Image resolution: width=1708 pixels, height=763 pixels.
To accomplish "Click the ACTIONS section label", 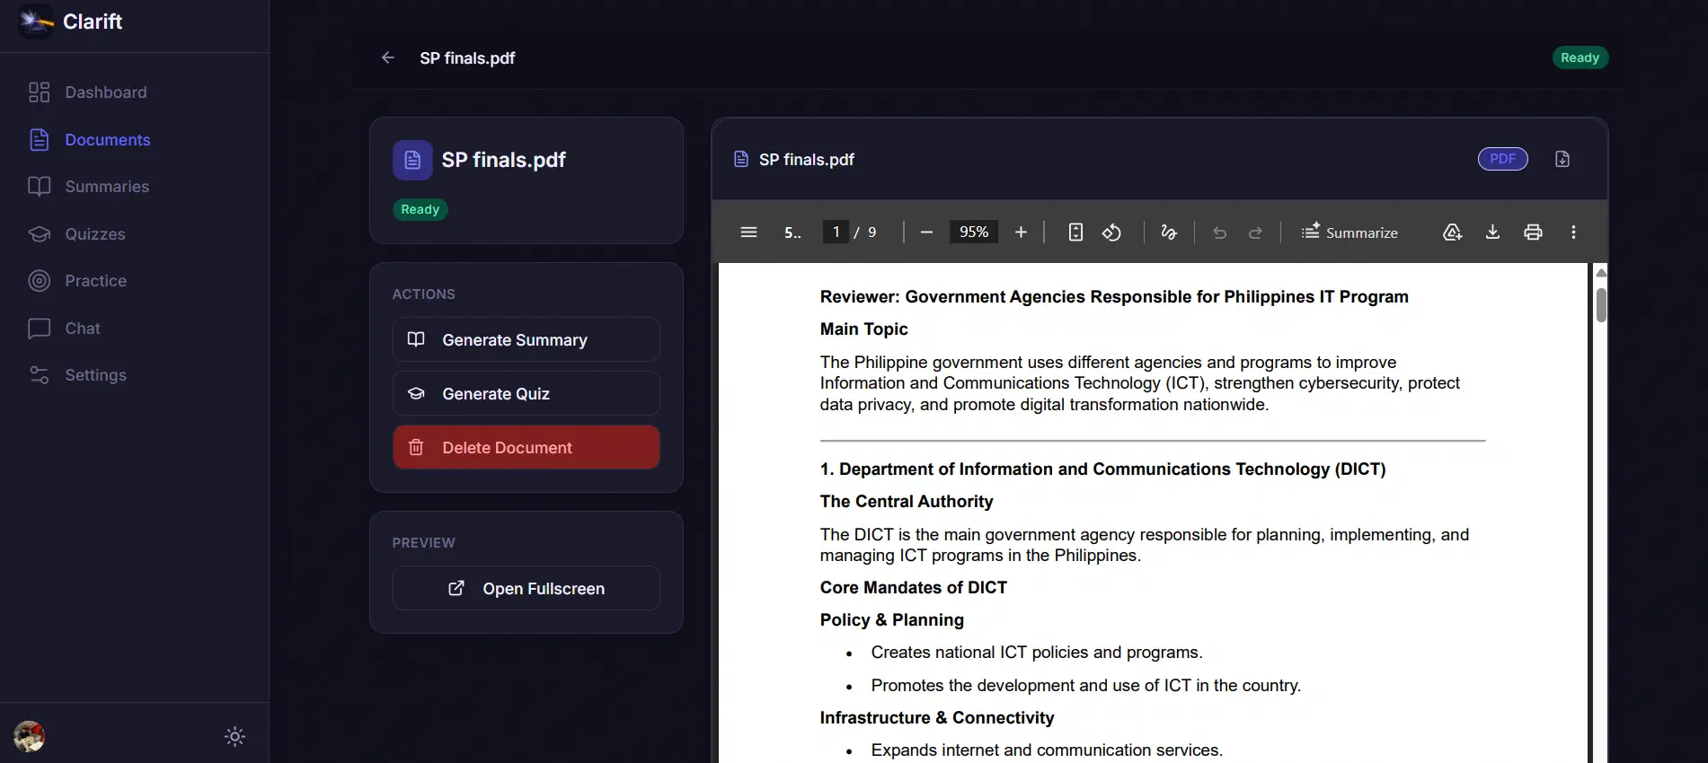I will coord(423,294).
